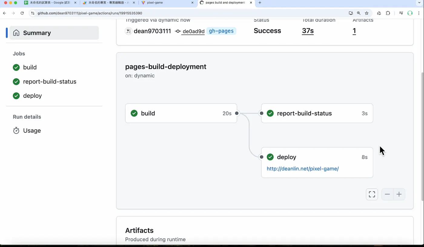Switch to the pixel-game browser tab

tap(167, 3)
